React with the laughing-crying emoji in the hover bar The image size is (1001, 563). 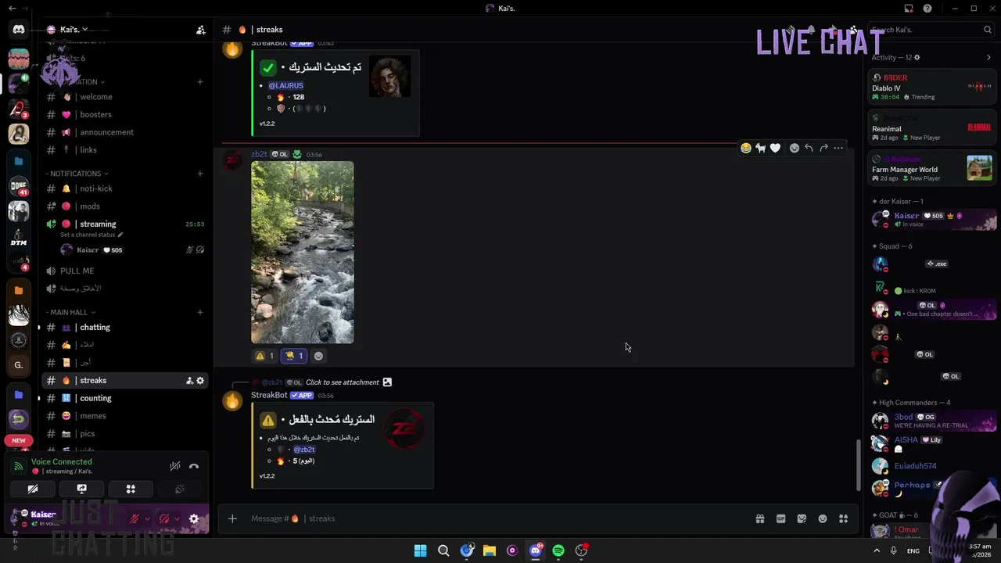pos(746,148)
